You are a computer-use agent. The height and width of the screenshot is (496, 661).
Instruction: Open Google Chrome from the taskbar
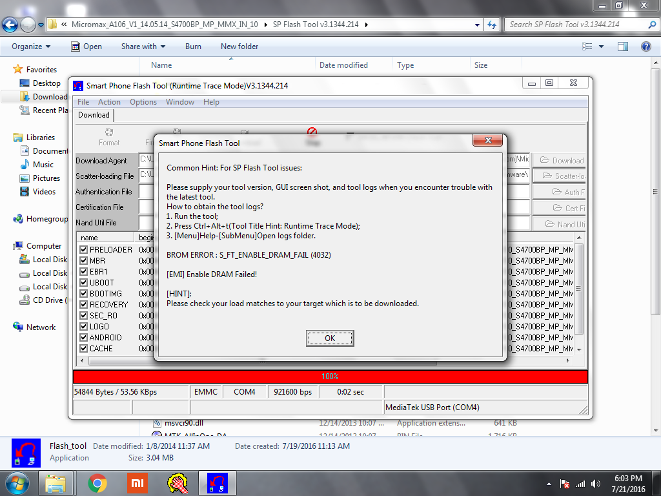click(x=97, y=483)
